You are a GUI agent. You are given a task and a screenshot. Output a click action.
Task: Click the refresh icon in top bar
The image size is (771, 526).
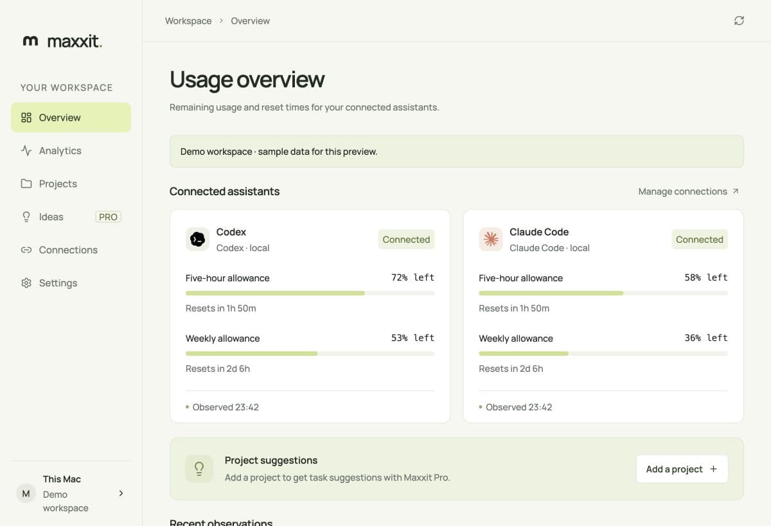[739, 21]
